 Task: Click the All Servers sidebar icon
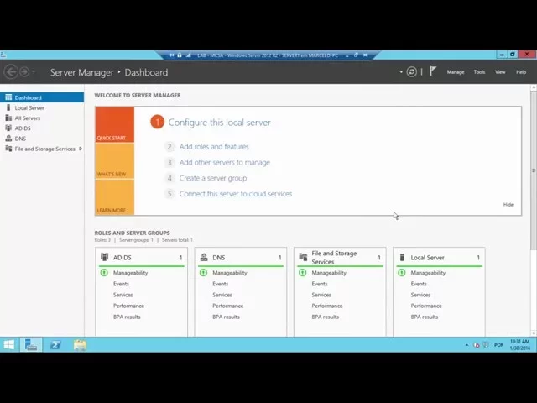8,118
